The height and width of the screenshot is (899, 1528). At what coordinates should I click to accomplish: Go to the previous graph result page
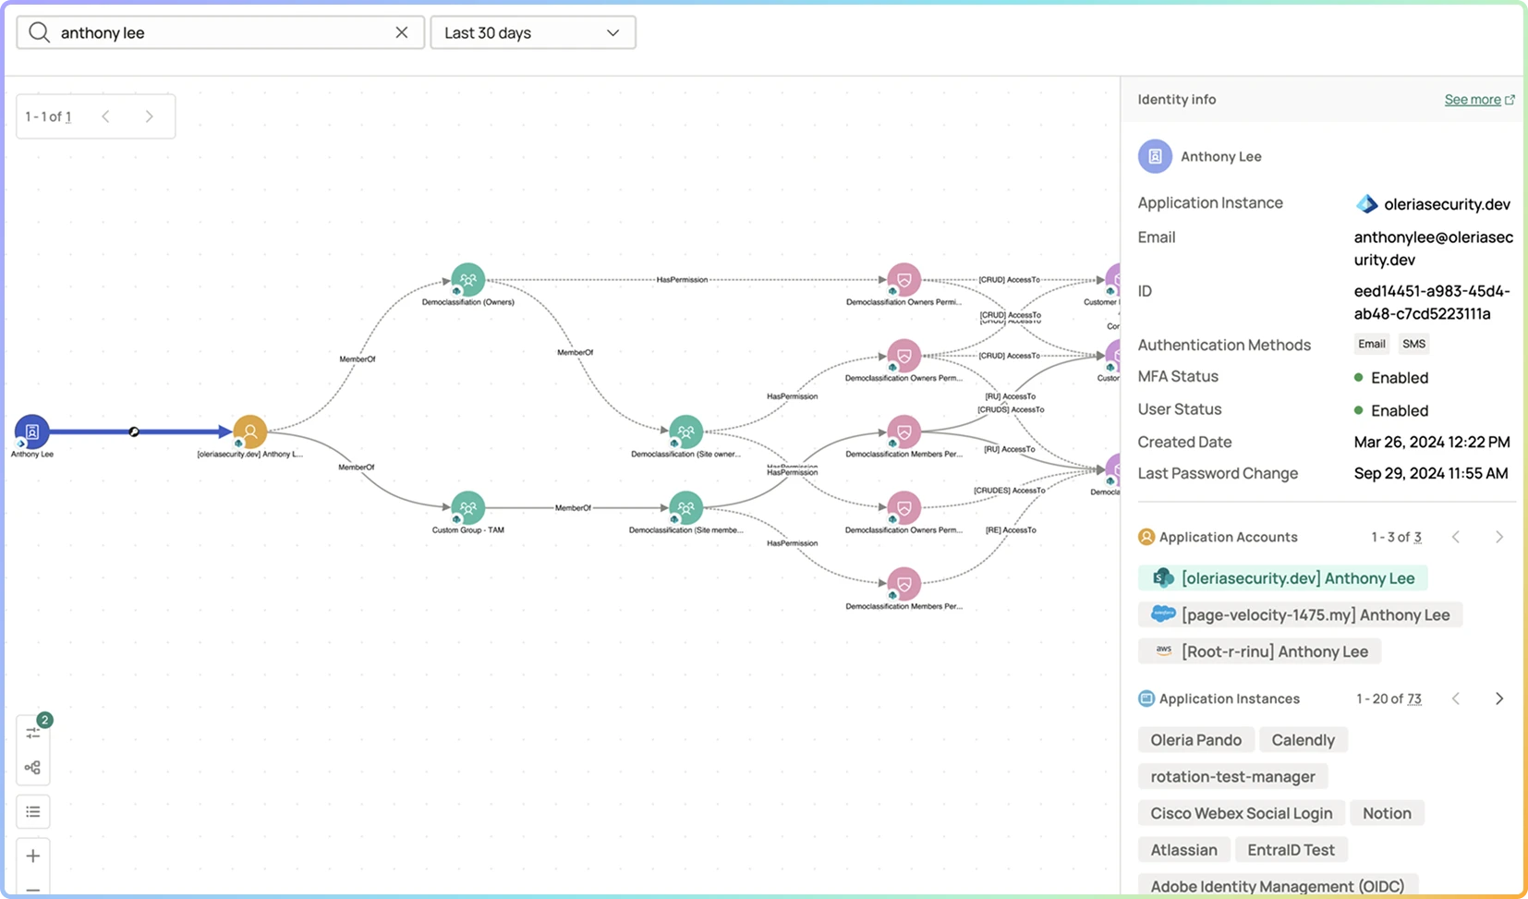105,116
